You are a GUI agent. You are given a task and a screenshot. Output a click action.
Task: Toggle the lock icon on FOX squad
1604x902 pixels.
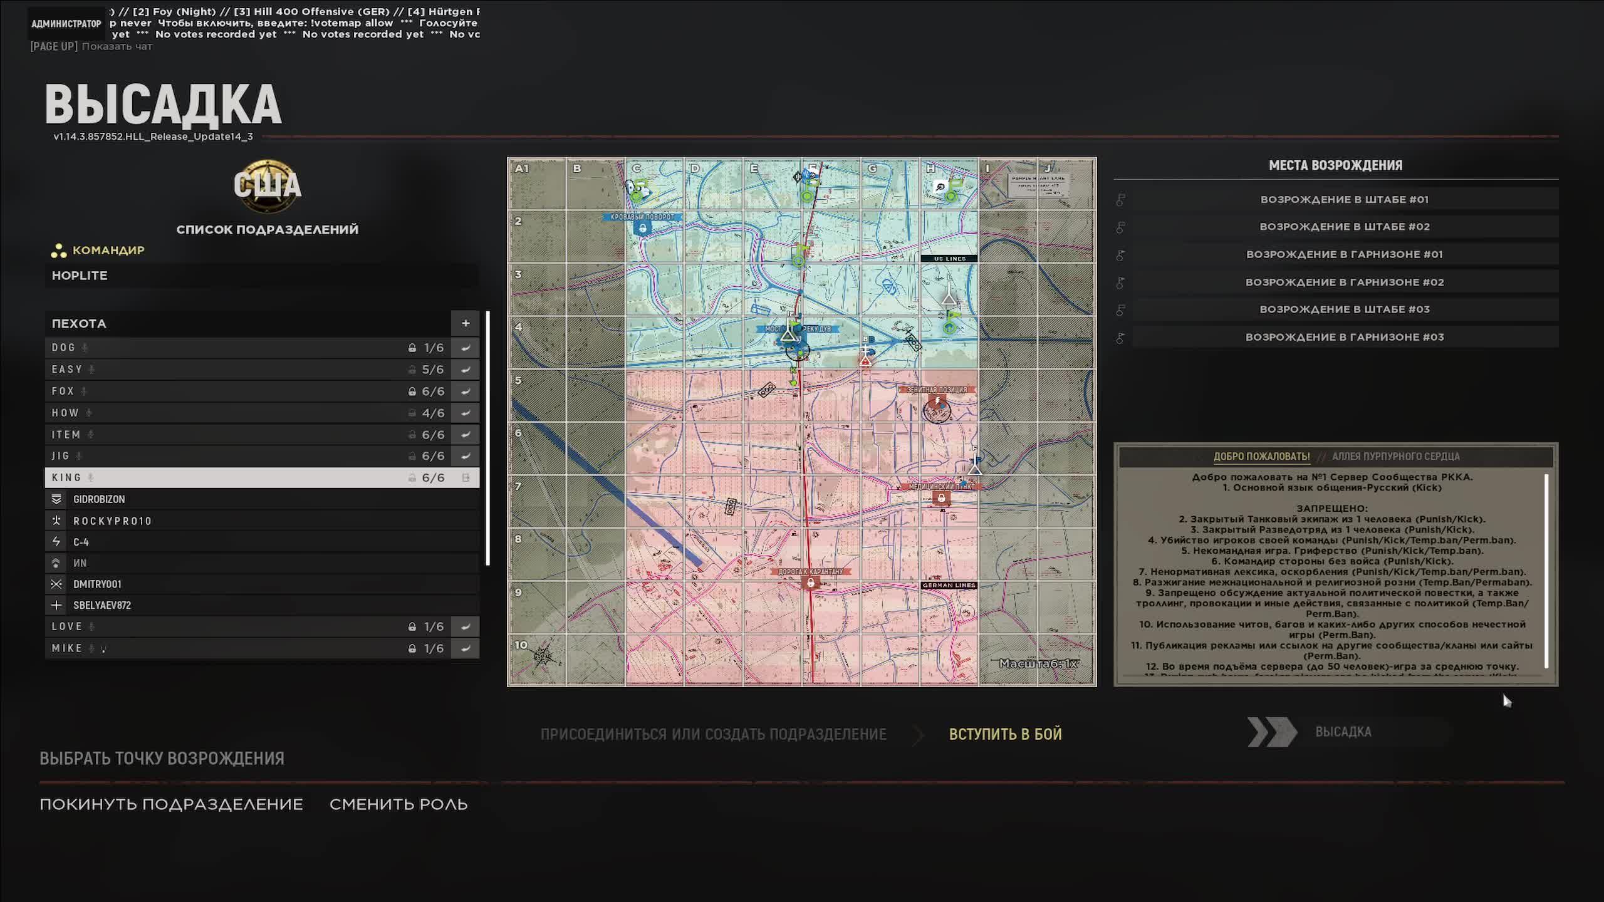click(x=412, y=391)
